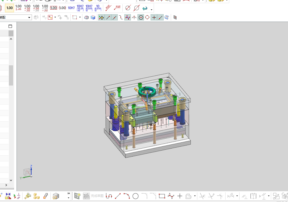Image resolution: width=288 pixels, height=202 pixels.
Task: Select the boxed 1.00 basic dimension style
Action: [53, 8]
